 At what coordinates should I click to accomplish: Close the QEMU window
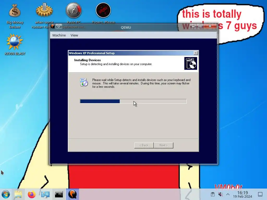coord(210,26)
